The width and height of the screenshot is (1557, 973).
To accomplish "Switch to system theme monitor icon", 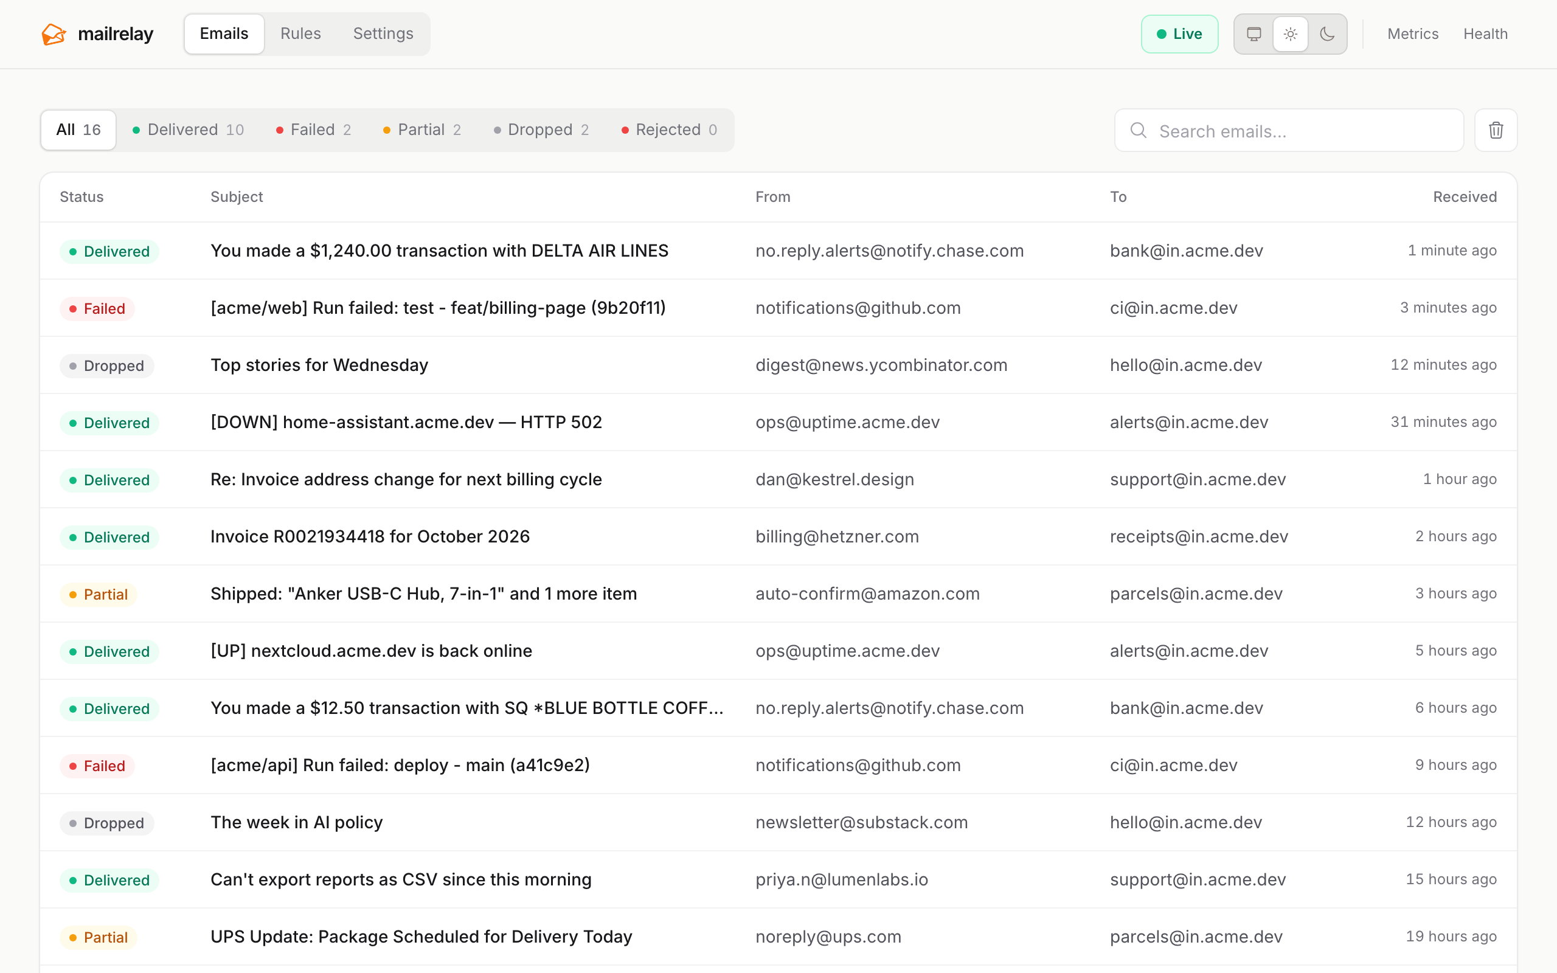I will [x=1254, y=34].
